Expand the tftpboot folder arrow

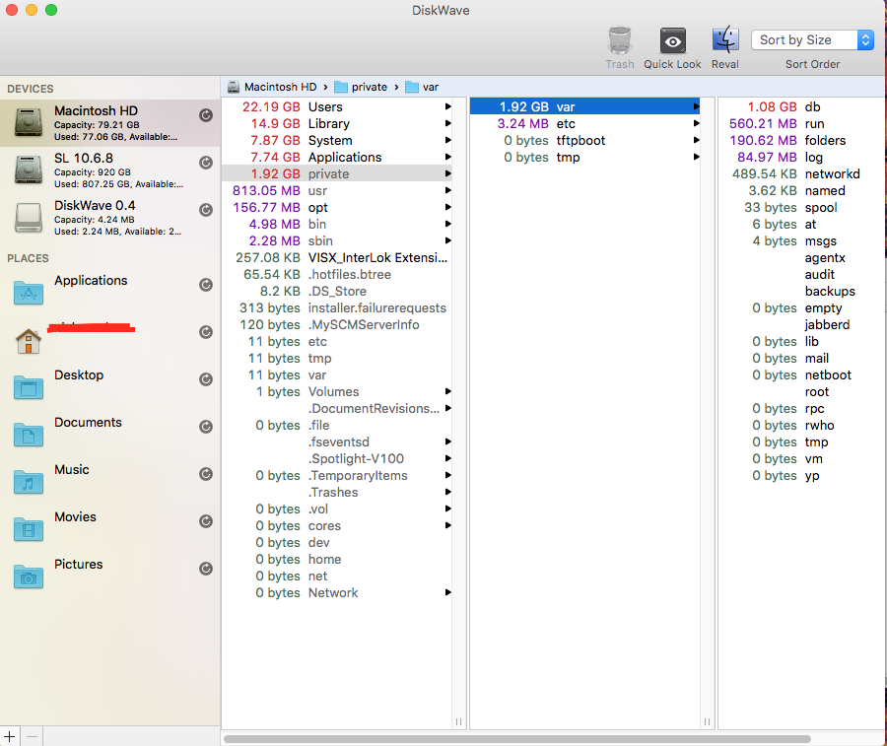point(697,140)
